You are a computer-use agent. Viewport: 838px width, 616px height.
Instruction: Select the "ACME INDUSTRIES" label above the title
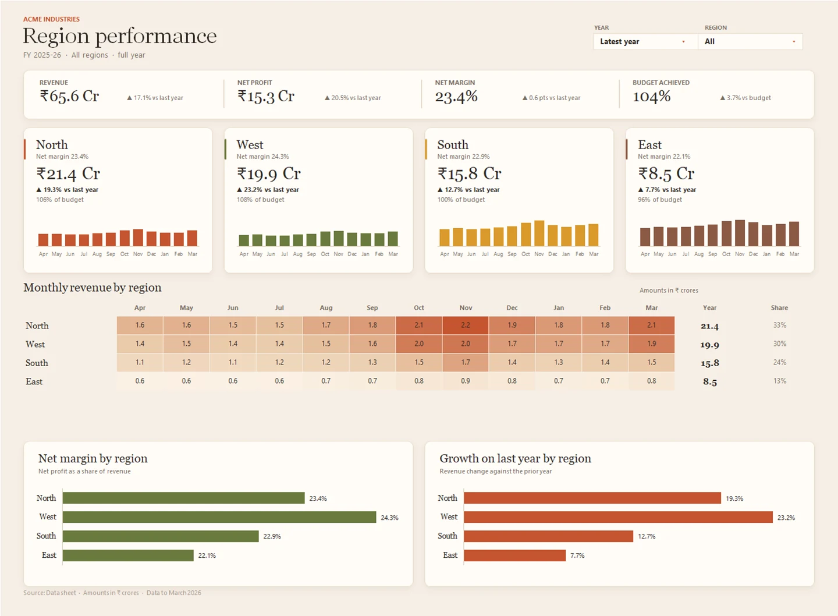pyautogui.click(x=51, y=19)
